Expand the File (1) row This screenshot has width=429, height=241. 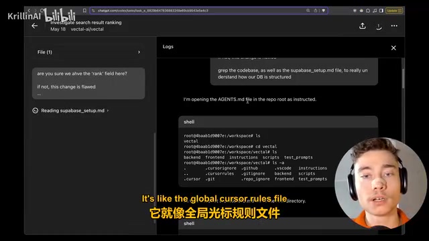(88, 52)
